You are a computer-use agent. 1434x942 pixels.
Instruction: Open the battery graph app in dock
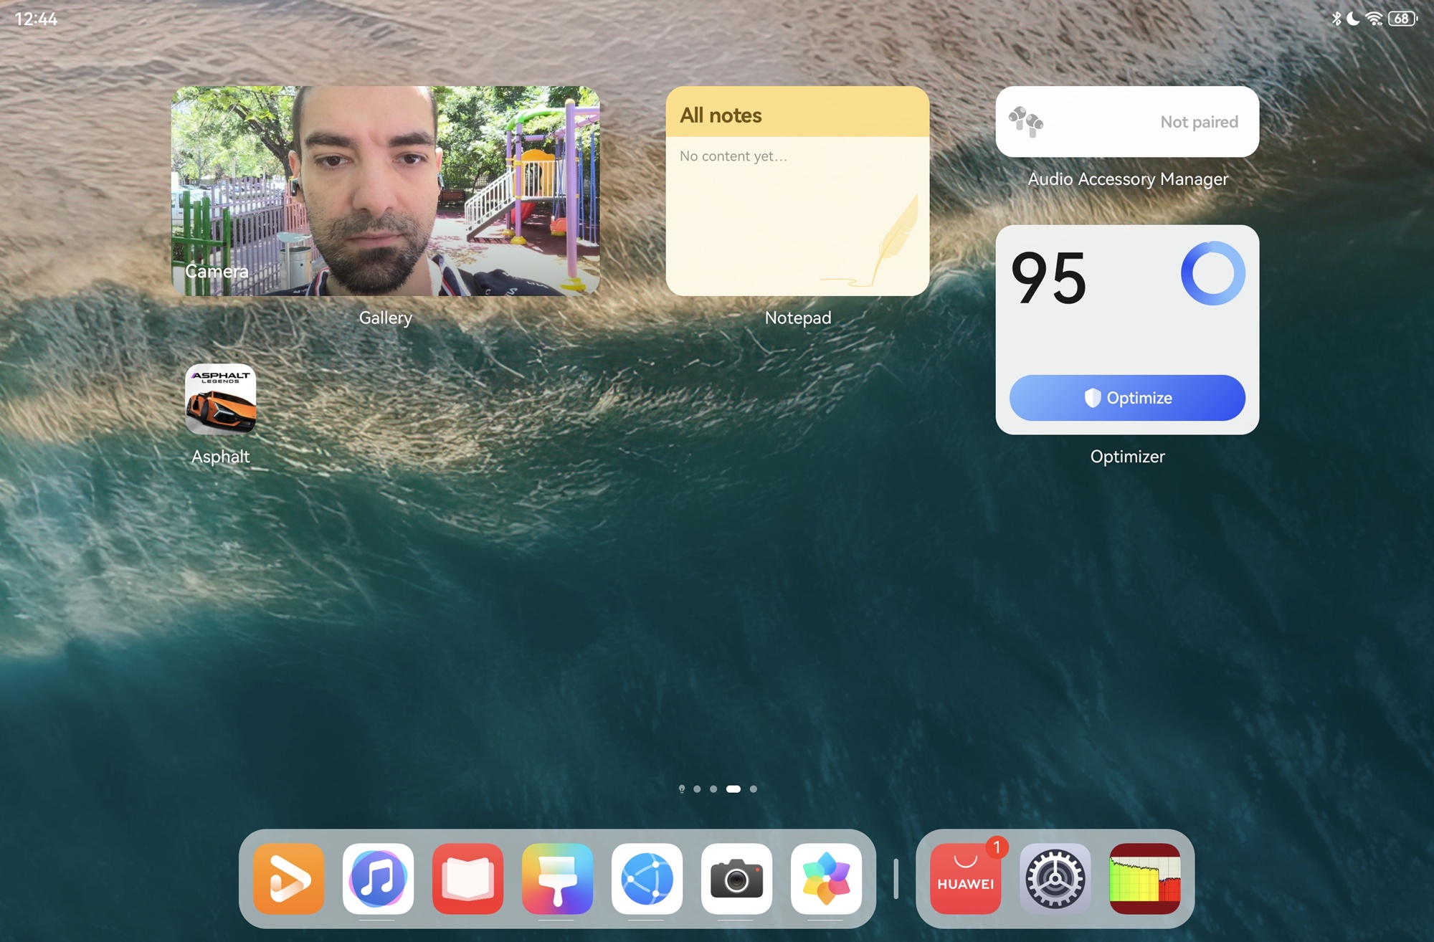click(x=1145, y=878)
